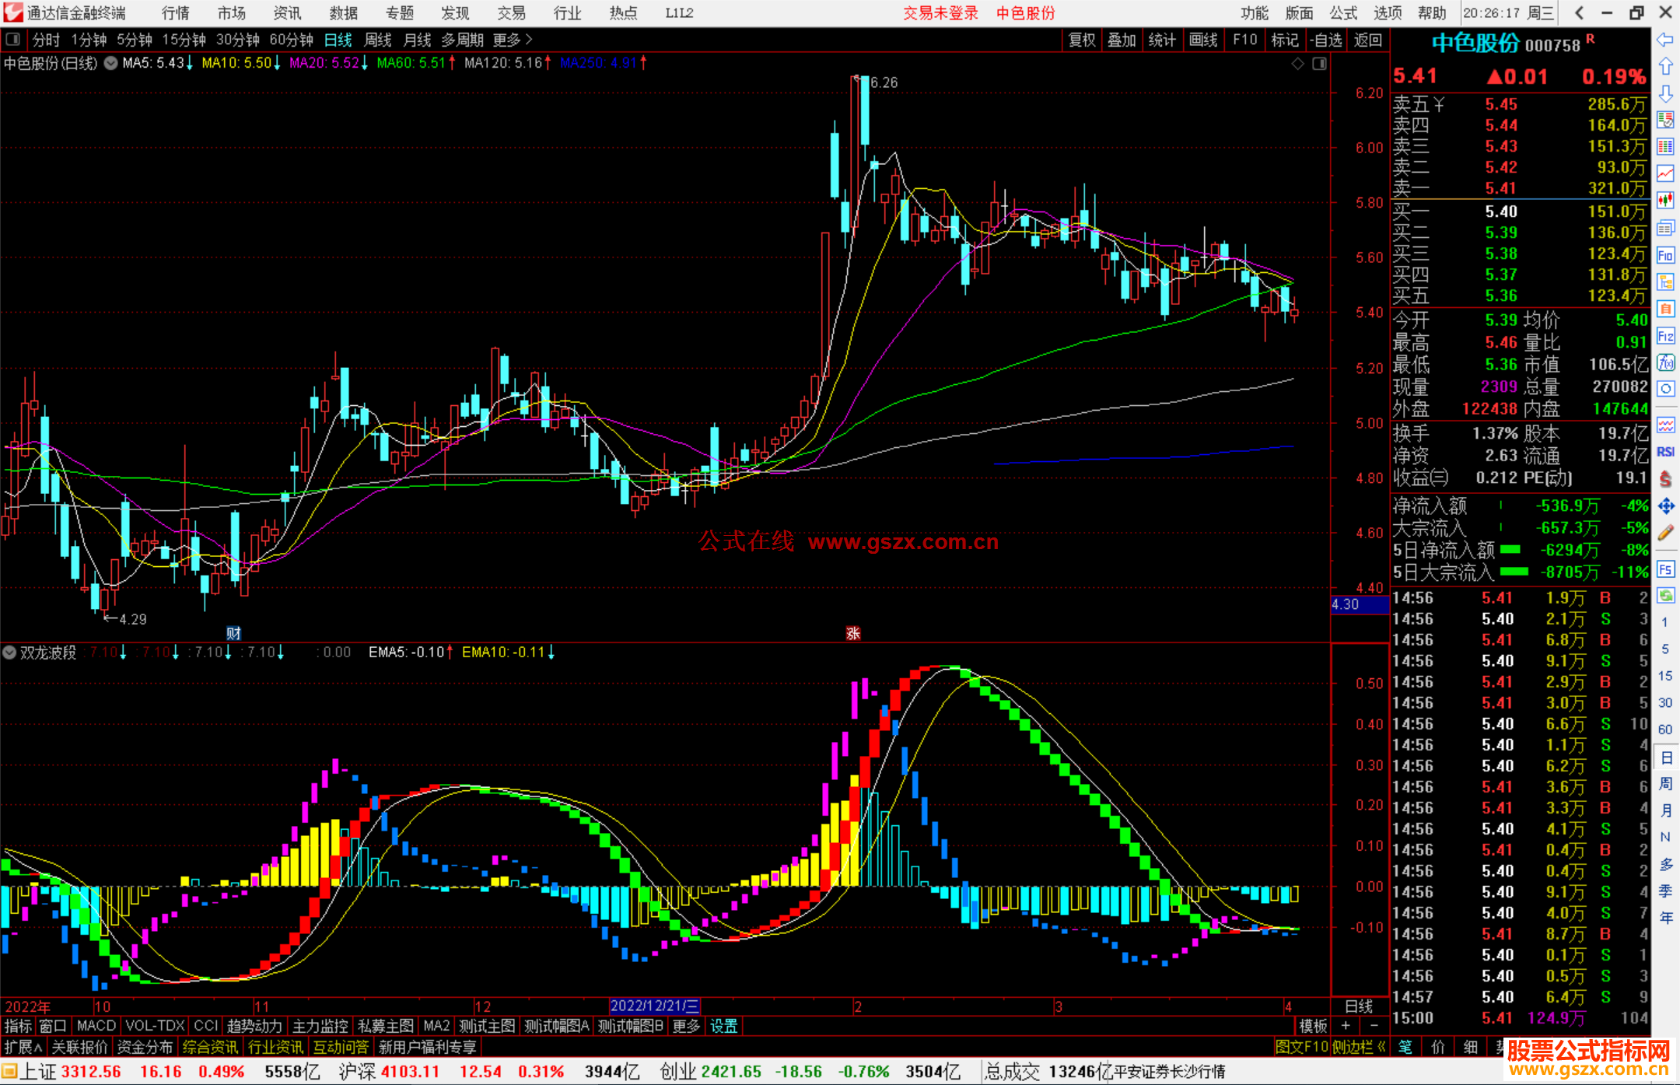Open the F10 info sidebar icon

tap(1665, 255)
